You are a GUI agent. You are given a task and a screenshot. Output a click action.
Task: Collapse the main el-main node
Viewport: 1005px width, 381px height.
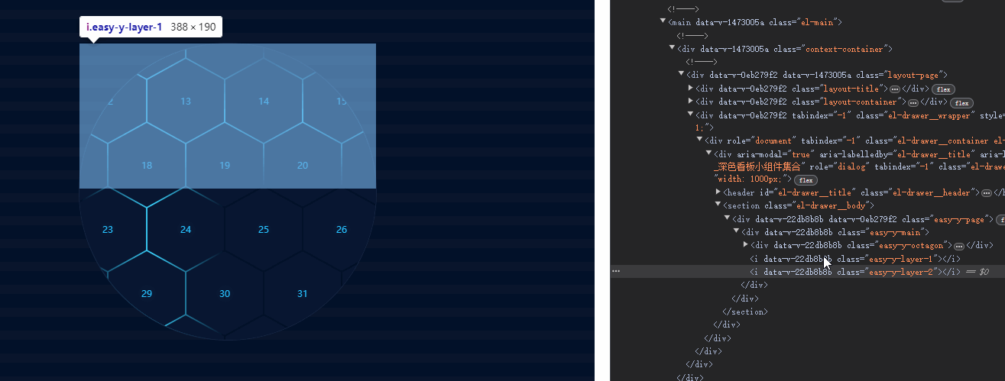point(663,22)
